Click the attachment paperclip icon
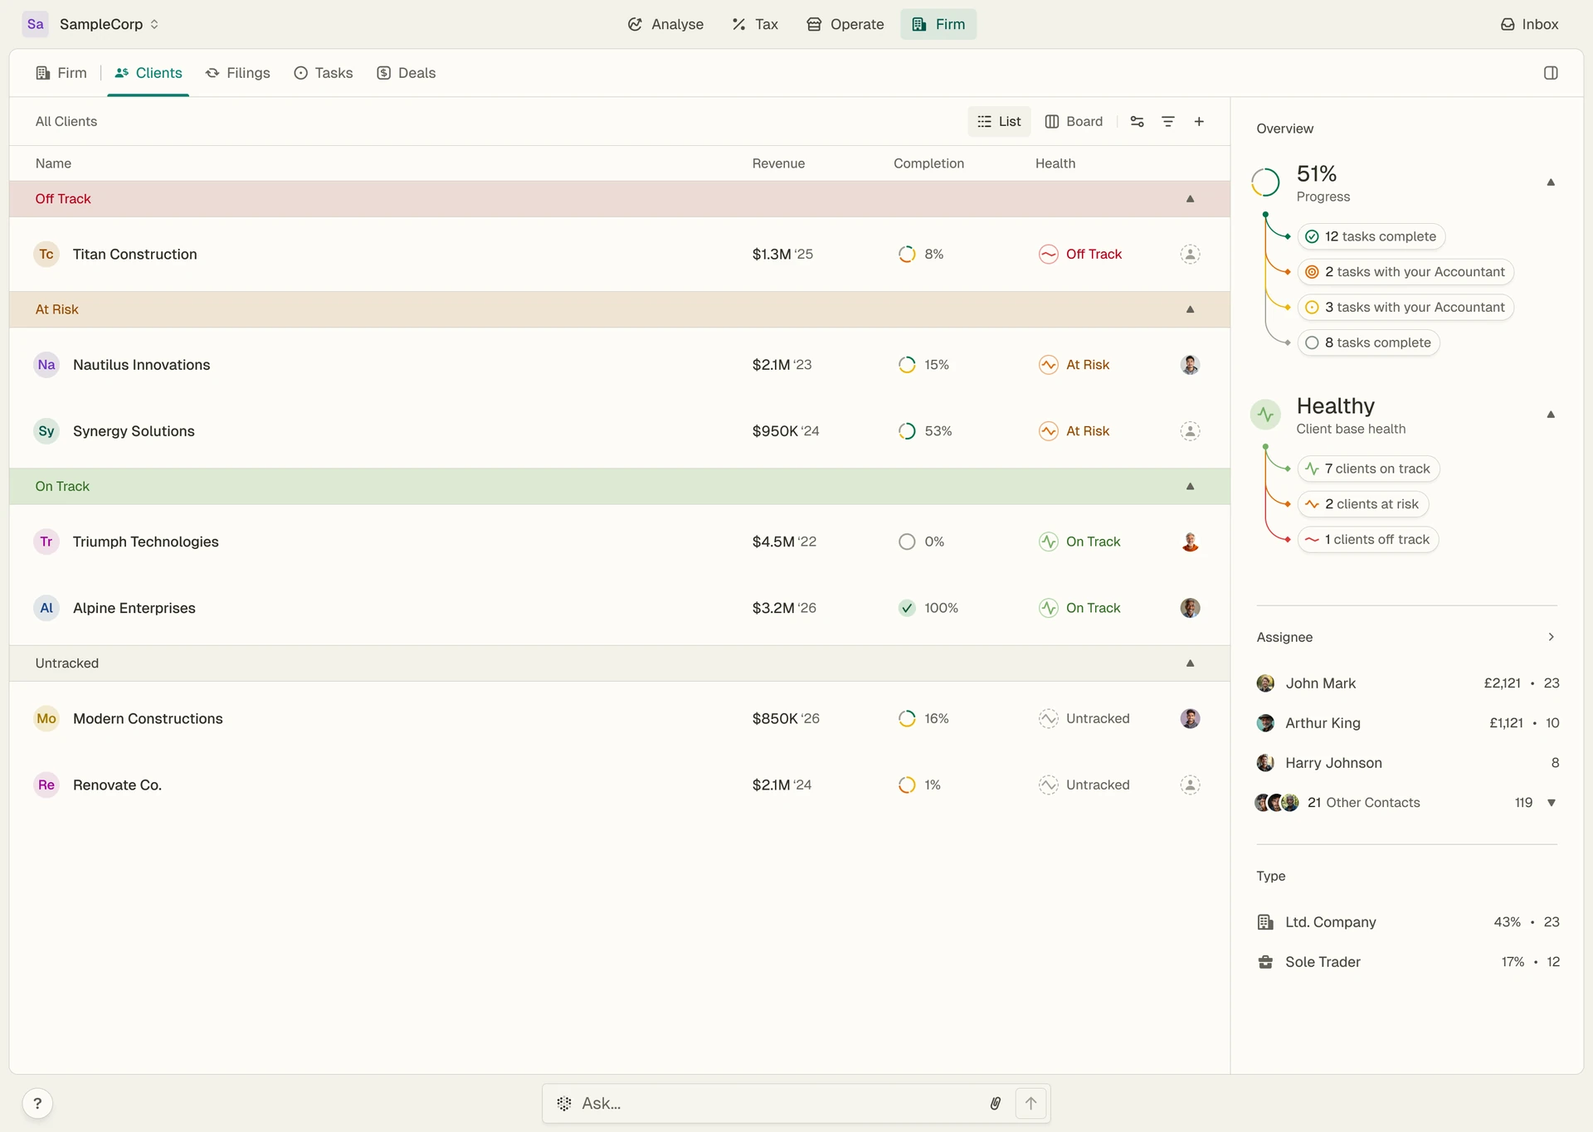This screenshot has height=1132, width=1593. pos(995,1104)
